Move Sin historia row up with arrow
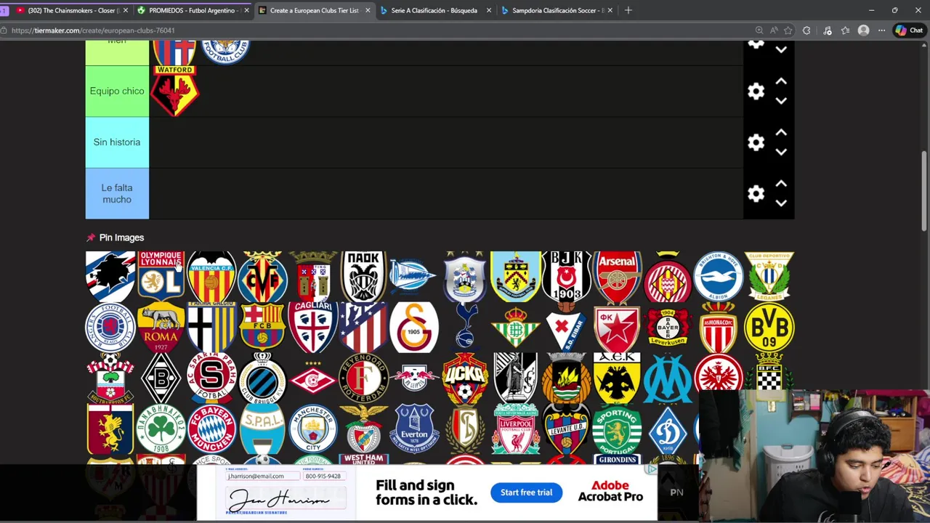This screenshot has height=523, width=930. pyautogui.click(x=781, y=132)
